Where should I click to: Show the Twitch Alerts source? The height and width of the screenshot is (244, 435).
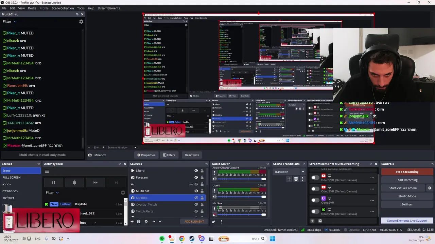click(x=196, y=211)
